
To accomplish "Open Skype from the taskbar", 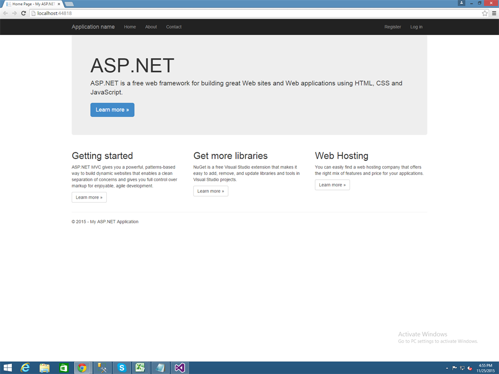I will coord(121,368).
